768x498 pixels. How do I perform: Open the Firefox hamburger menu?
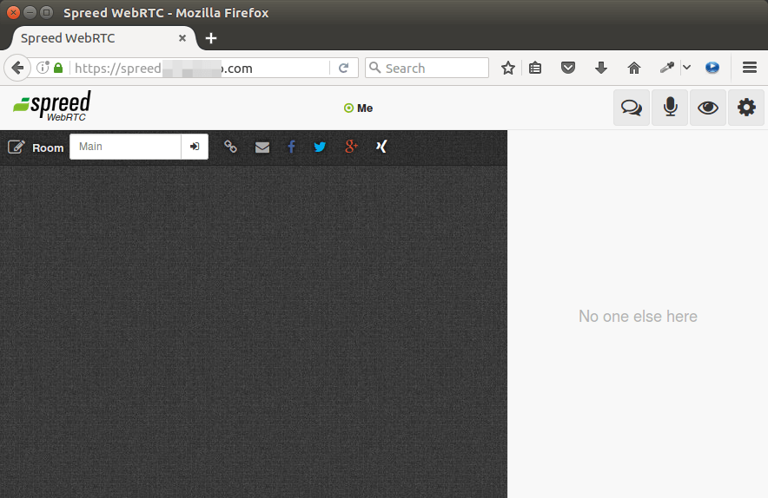click(749, 68)
